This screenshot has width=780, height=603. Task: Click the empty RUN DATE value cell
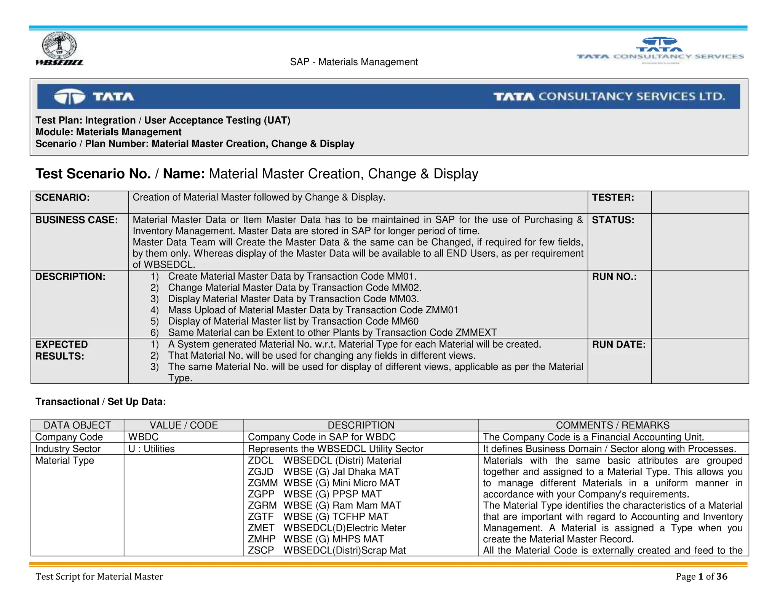[700, 361]
